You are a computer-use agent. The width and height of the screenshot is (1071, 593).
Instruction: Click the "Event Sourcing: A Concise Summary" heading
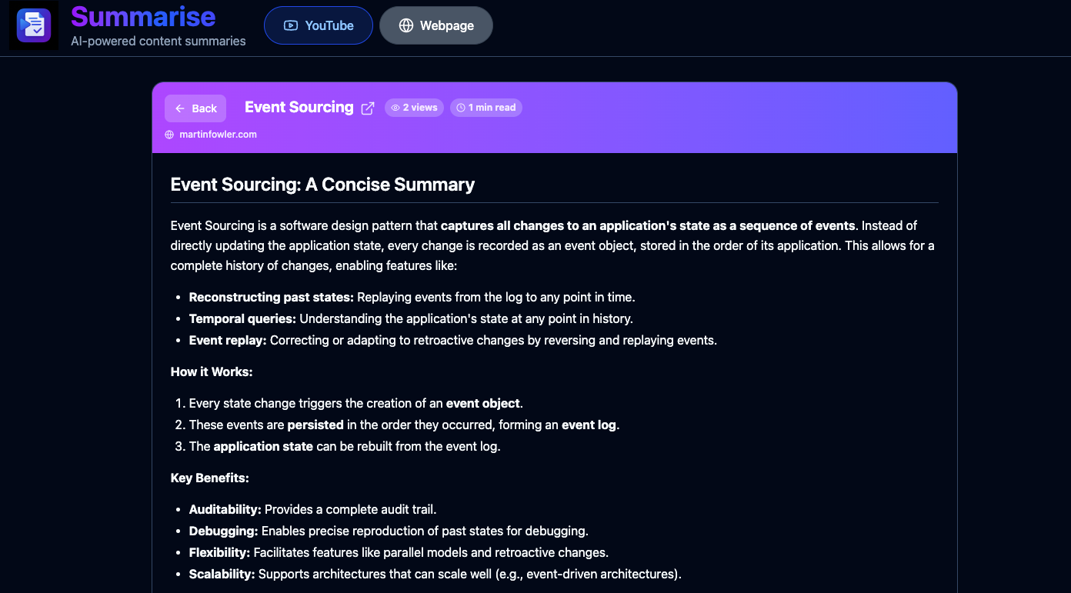coord(322,185)
